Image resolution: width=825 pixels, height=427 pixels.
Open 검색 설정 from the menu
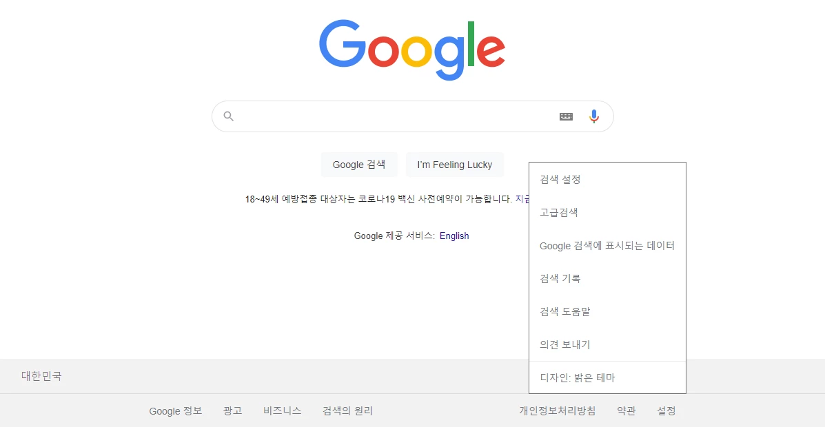560,179
